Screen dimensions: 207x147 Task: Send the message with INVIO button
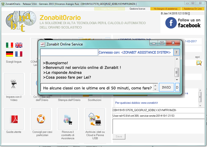(166, 87)
